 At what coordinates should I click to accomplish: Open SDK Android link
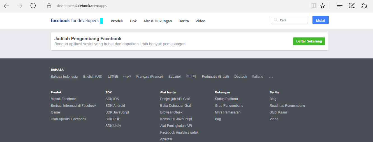point(115,106)
